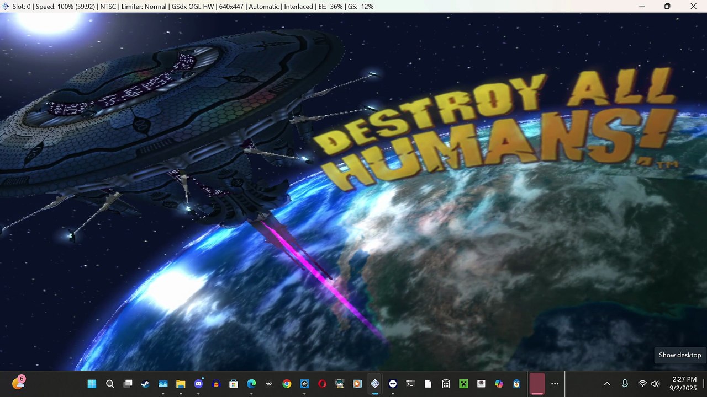
Task: Minimize the PCSX2 emulator window
Action: (x=642, y=6)
